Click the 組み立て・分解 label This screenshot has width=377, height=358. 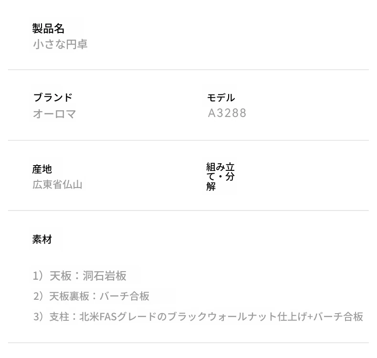[x=220, y=177]
